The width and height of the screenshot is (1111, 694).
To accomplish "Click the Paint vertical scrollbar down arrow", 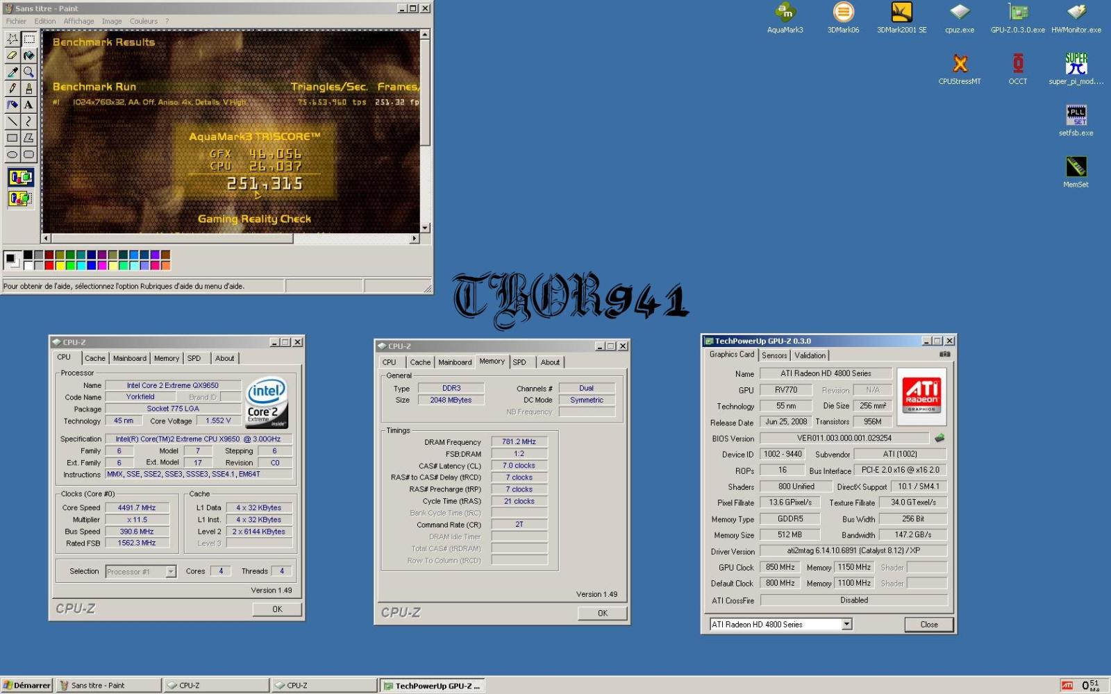I will pyautogui.click(x=425, y=228).
